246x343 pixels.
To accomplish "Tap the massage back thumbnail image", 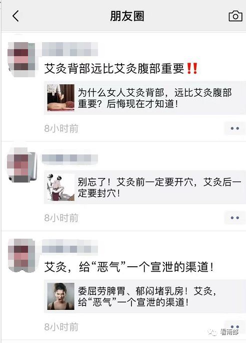I will [61, 98].
